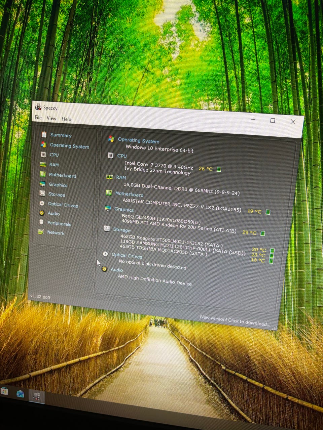
Task: Click the CPU heading link in the summary panel
Action: click(122, 156)
